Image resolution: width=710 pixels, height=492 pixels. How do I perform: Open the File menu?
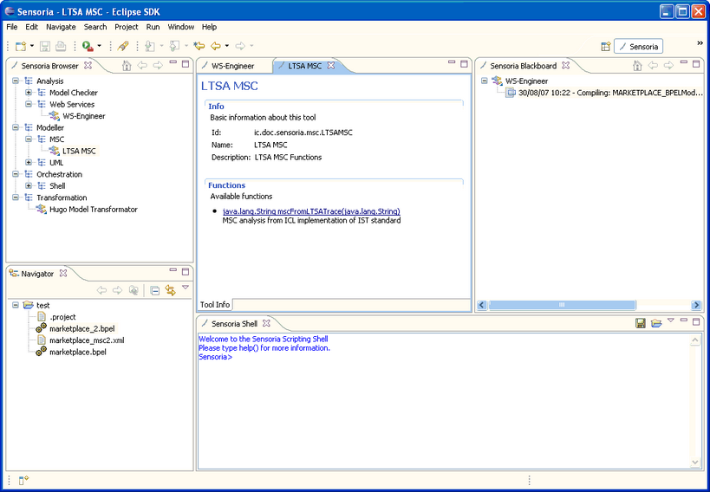coord(12,27)
